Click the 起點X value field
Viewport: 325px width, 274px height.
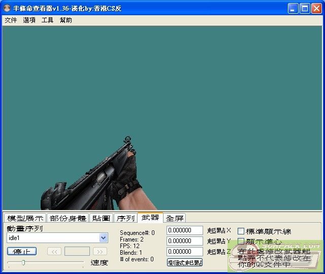click(185, 230)
